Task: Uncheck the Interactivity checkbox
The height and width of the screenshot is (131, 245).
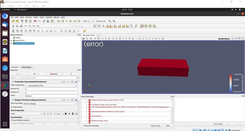Action: click(12, 107)
